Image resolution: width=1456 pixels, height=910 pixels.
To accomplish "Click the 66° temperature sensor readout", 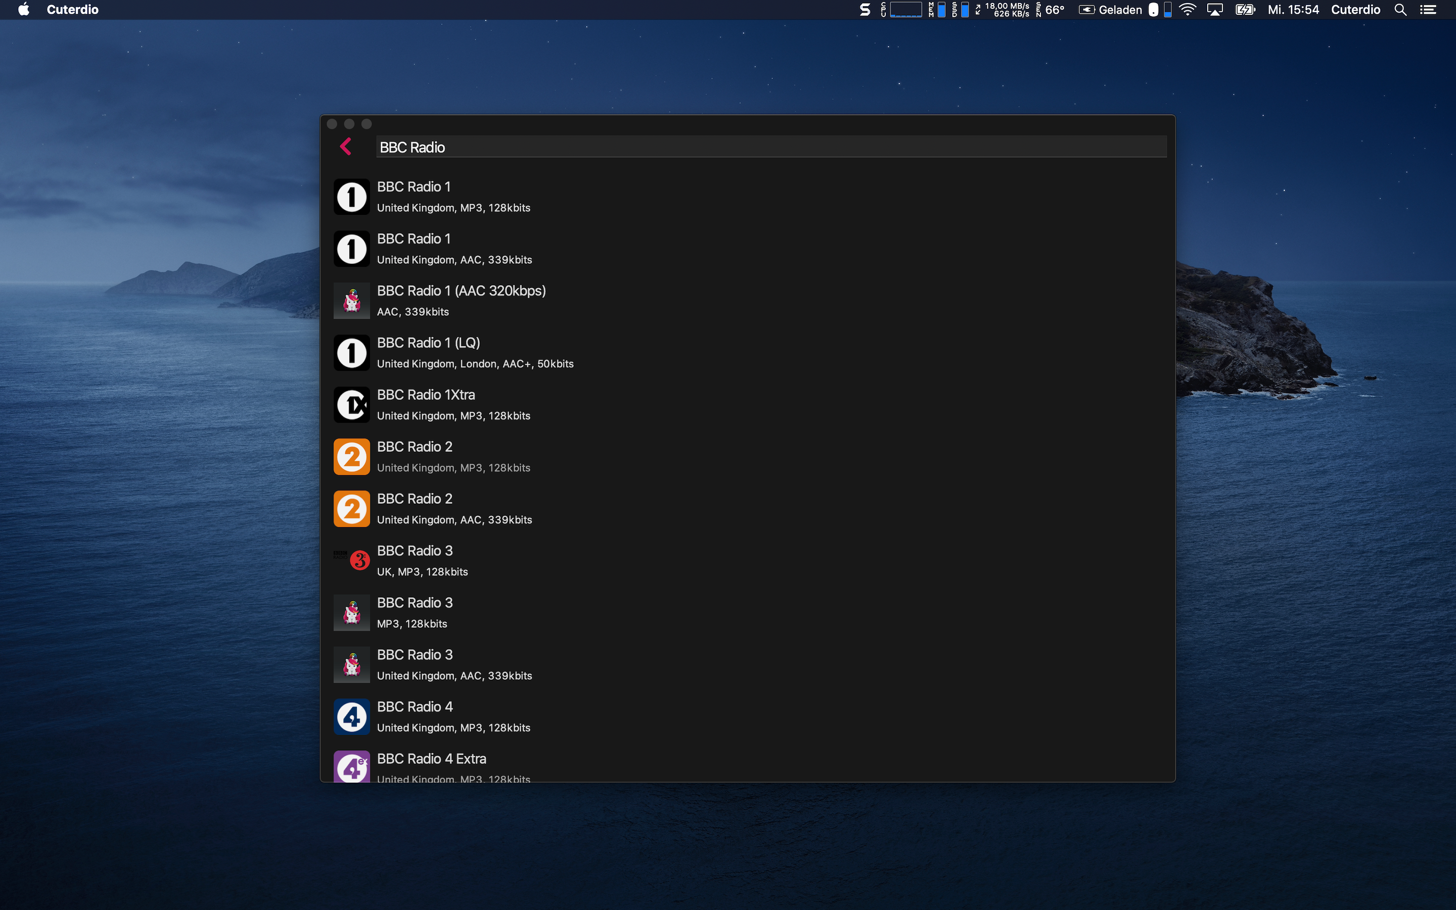I will (x=1051, y=10).
